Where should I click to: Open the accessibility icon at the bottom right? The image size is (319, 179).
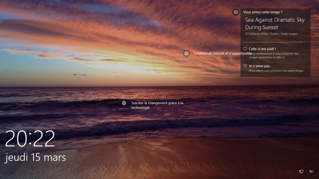point(311,171)
